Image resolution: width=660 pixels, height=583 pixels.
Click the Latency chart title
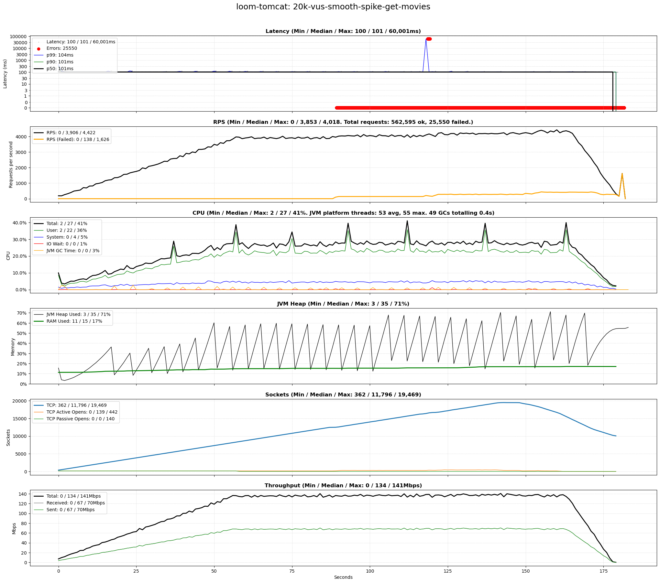(x=343, y=31)
